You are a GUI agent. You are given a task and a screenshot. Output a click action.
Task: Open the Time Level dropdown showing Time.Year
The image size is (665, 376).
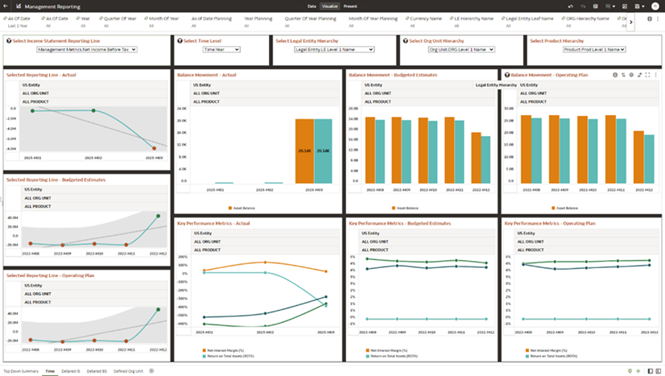click(x=221, y=50)
